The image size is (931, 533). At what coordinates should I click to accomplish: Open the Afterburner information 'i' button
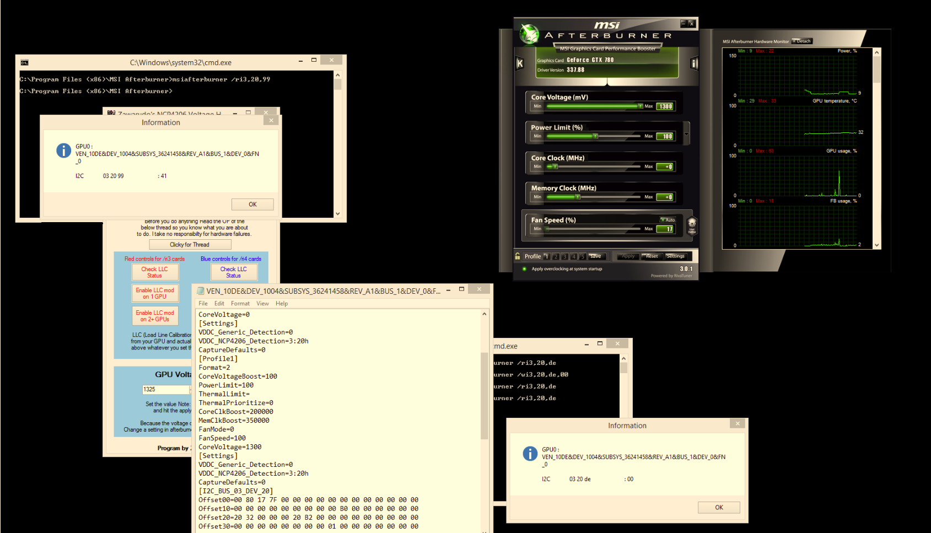point(694,63)
